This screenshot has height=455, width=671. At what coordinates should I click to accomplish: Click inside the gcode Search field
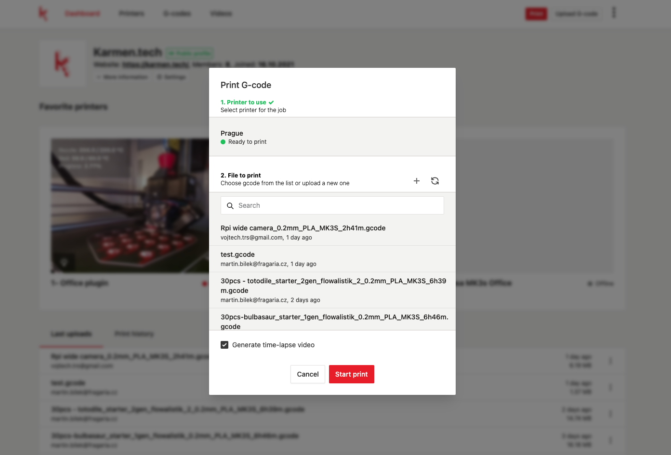pos(332,205)
